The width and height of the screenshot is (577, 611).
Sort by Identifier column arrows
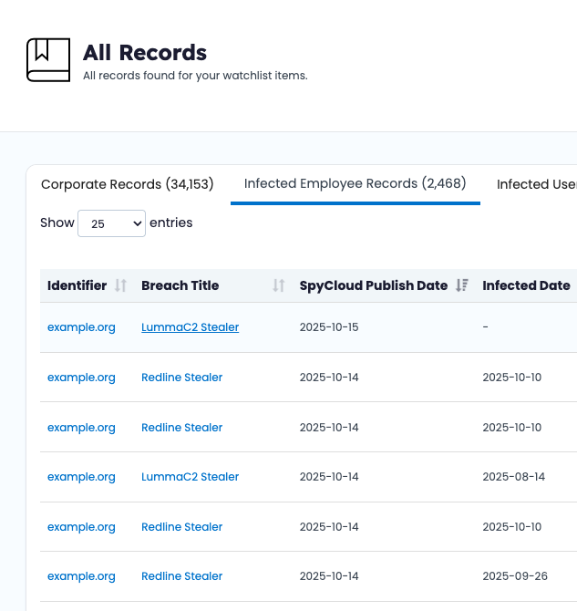tap(120, 285)
